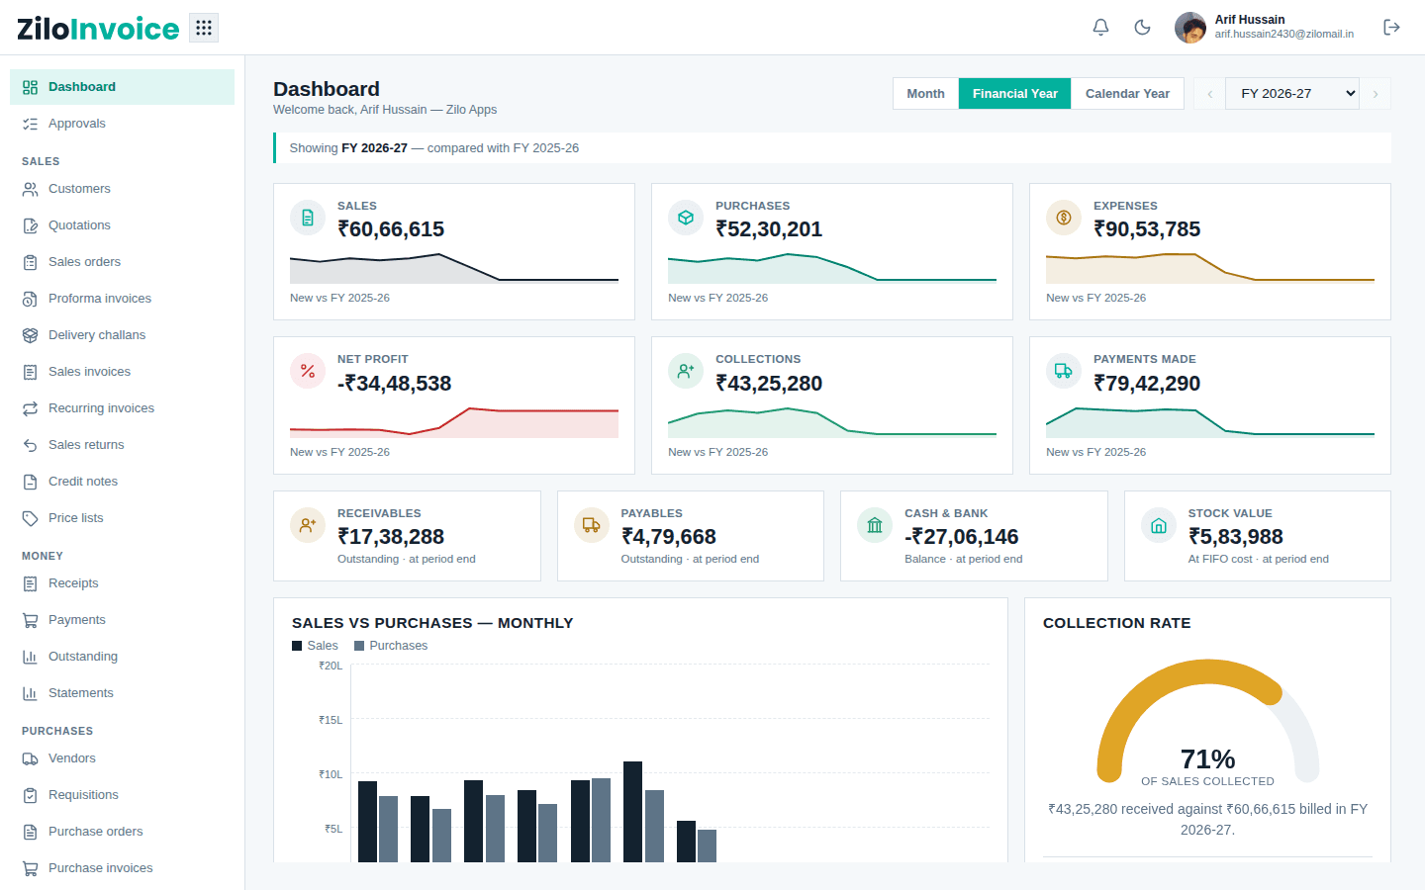The image size is (1425, 890).
Task: Toggle Sales series in chart legend
Action: pos(315,646)
